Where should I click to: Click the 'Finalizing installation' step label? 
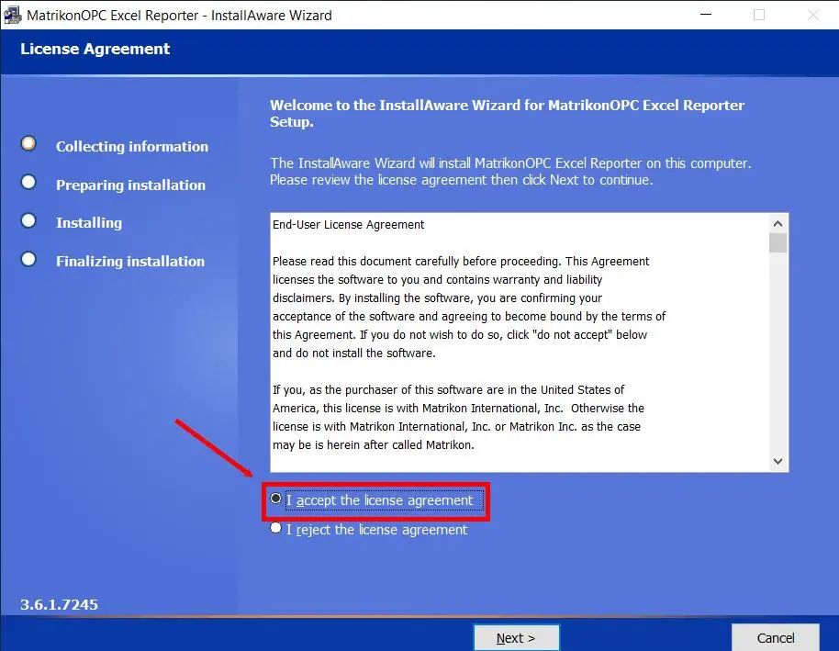point(130,262)
